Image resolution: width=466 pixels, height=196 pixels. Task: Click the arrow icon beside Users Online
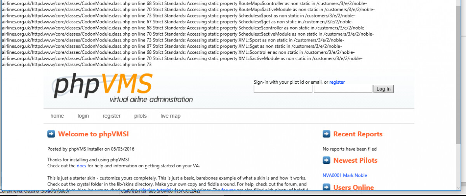[327, 187]
